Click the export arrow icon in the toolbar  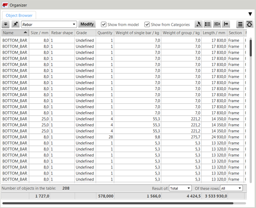click(x=226, y=24)
